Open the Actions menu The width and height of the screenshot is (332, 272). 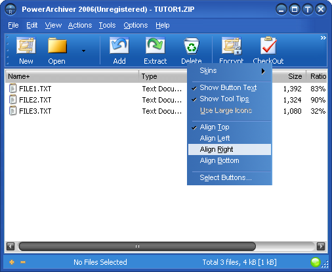[x=80, y=25]
